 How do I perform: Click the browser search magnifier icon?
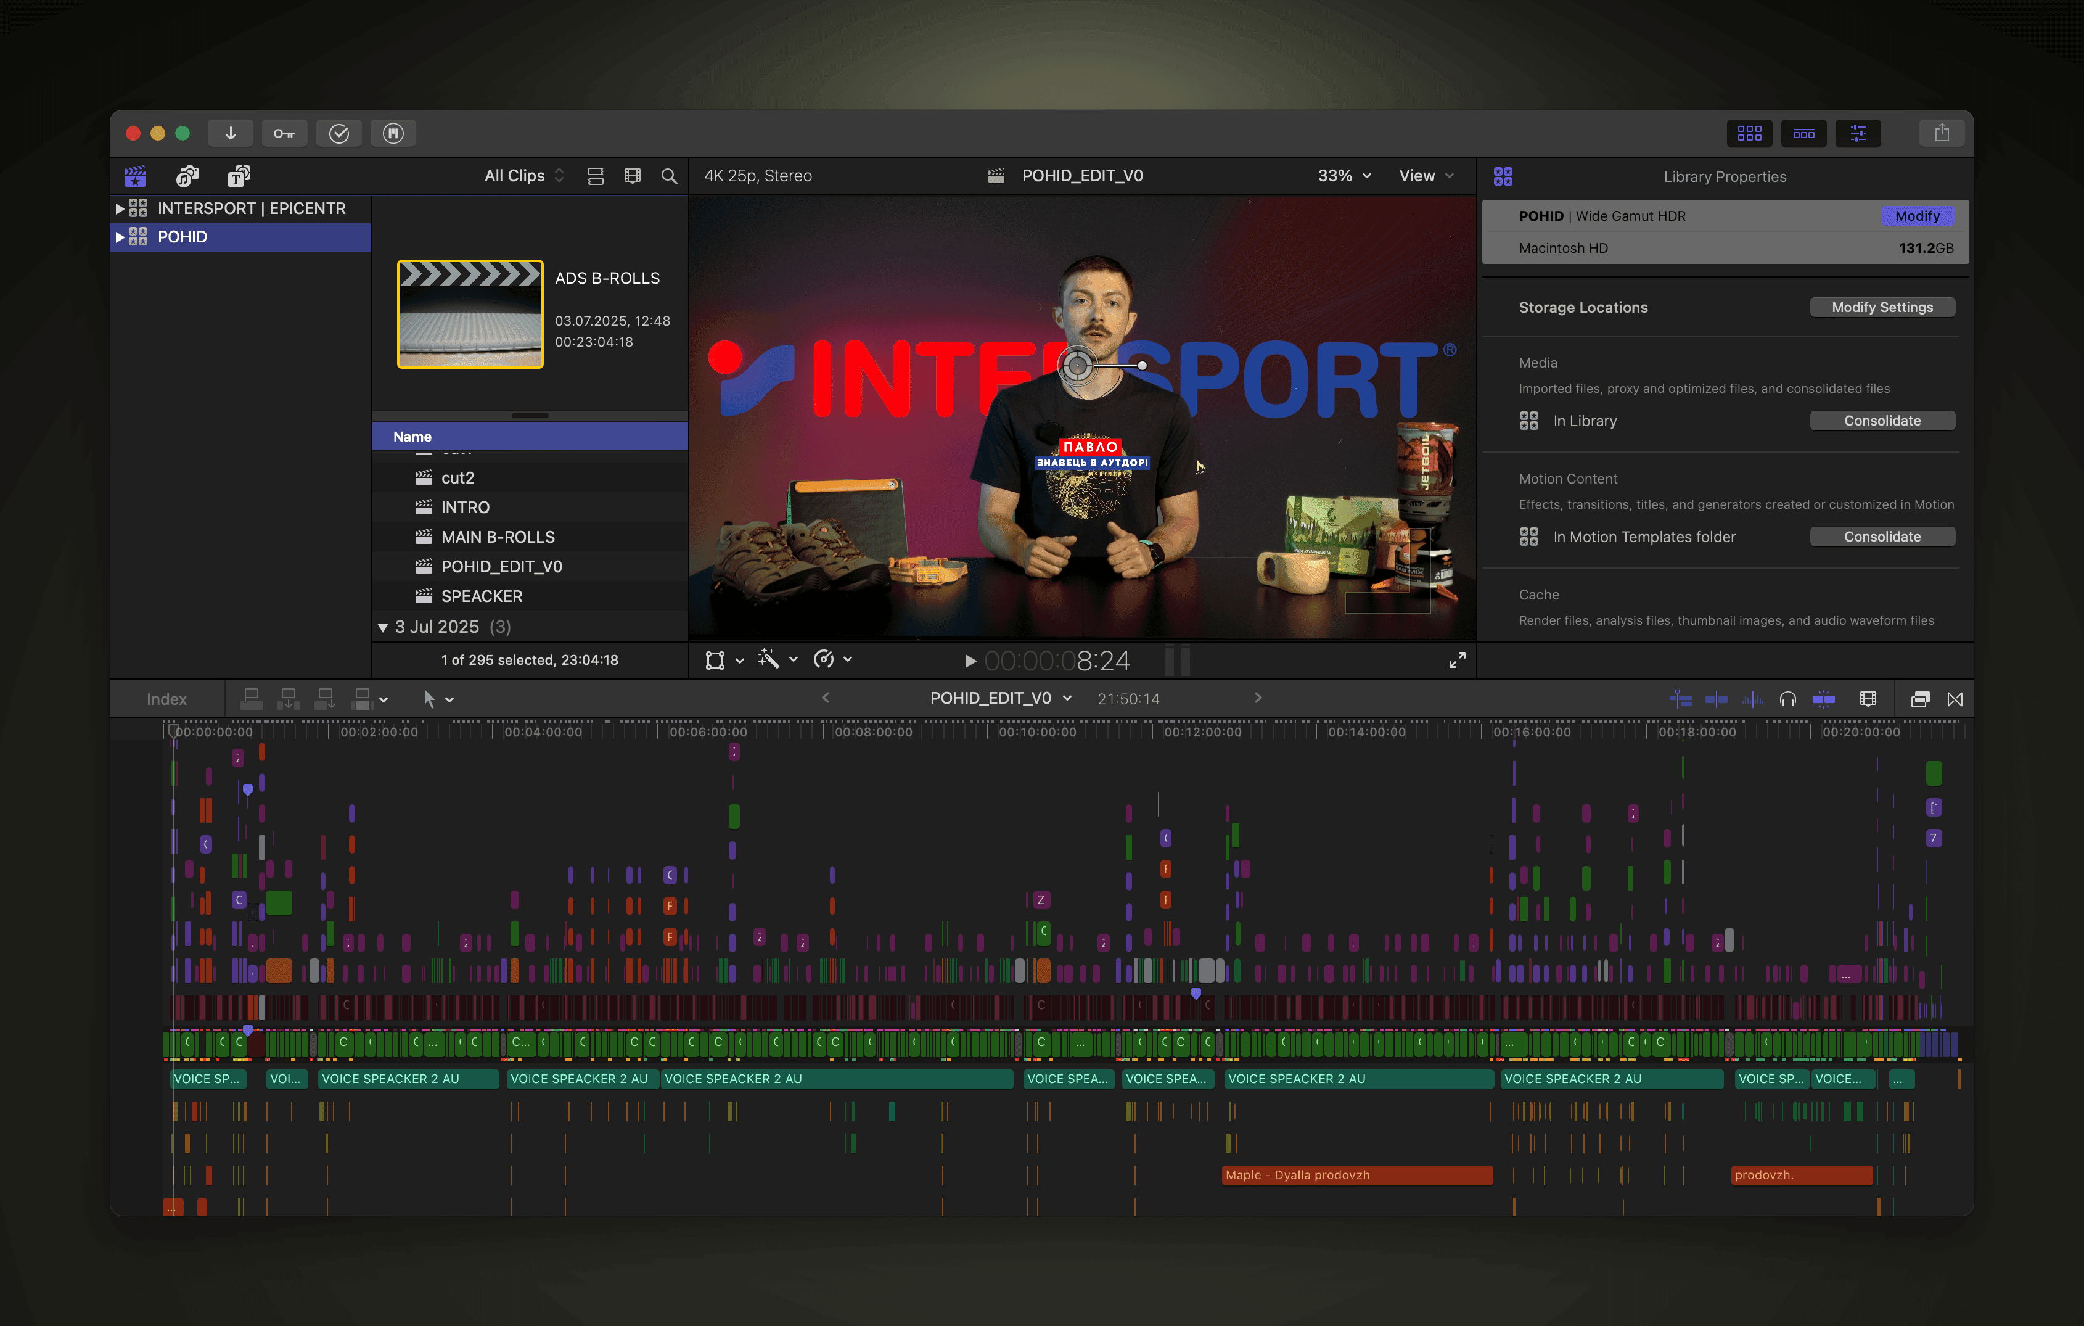[x=669, y=176]
